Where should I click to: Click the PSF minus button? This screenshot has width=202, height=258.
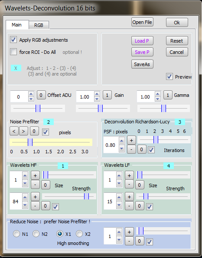131,149
